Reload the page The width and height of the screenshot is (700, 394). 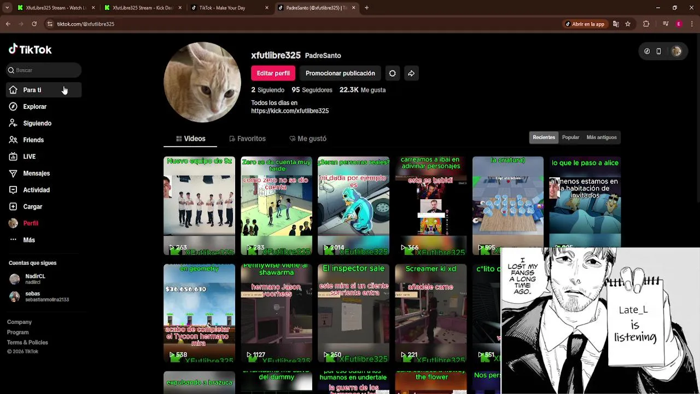click(34, 24)
